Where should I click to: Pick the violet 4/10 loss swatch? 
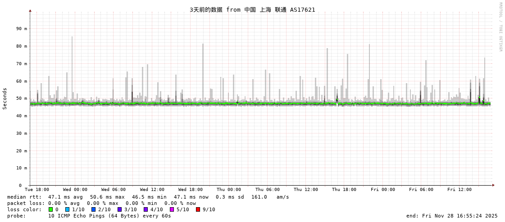tap(146, 209)
